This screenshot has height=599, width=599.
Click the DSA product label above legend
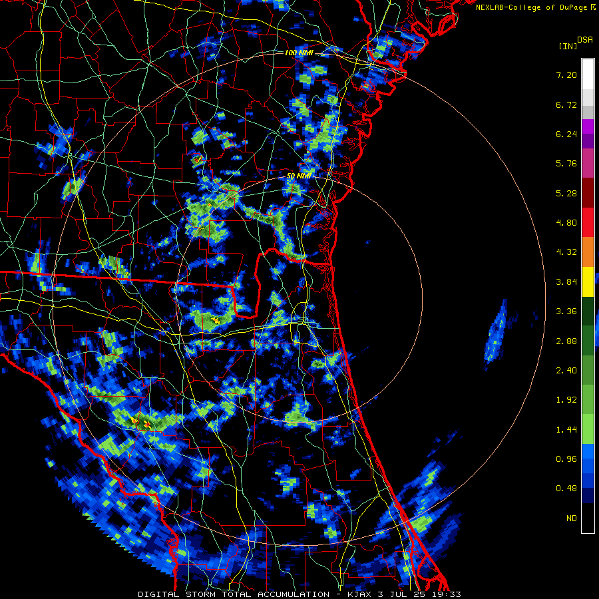tap(585, 40)
